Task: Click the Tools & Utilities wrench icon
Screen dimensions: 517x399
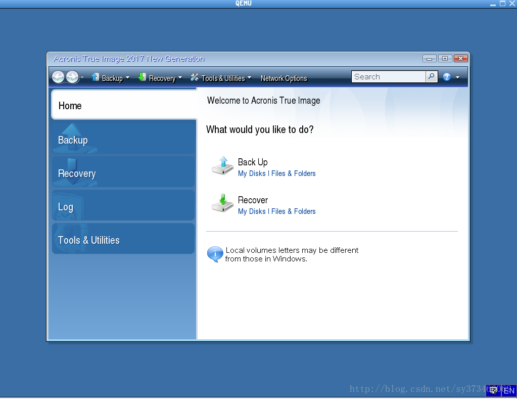Action: click(195, 77)
